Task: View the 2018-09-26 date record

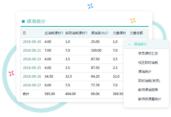Action: click(32, 77)
